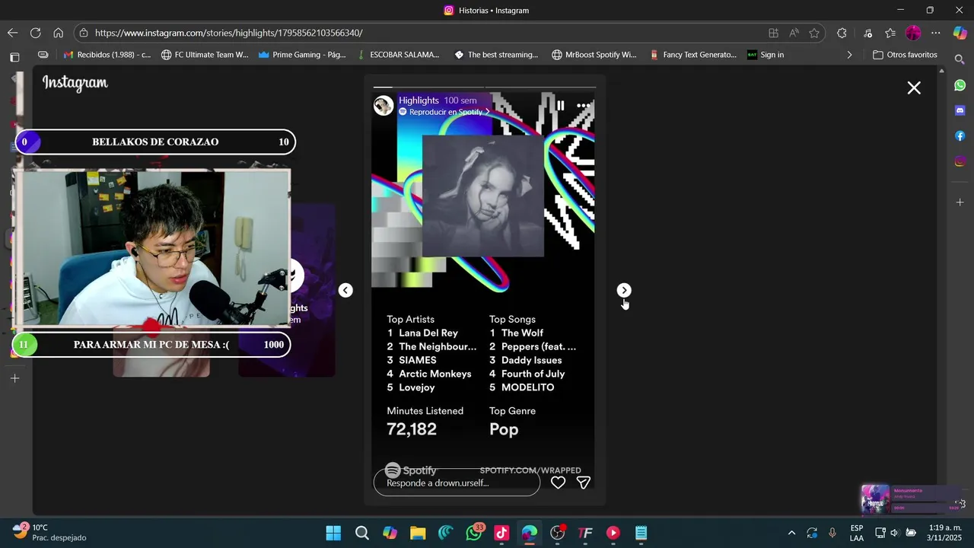This screenshot has width=974, height=548.
Task: Open Facebook in the Edge sidebar
Action: coord(960,136)
